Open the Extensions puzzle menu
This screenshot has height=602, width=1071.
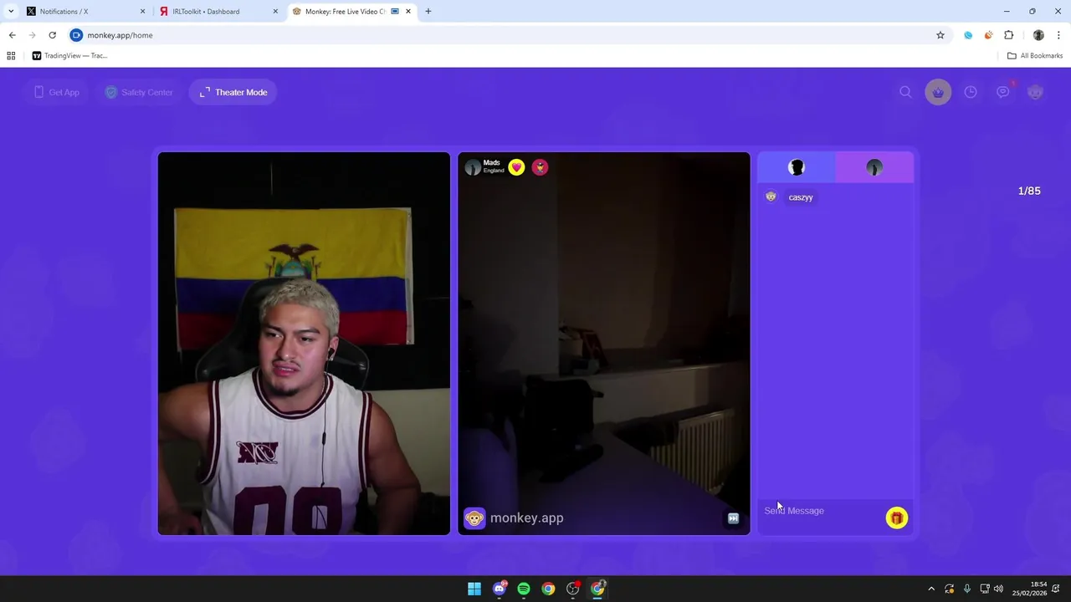[x=1008, y=35]
